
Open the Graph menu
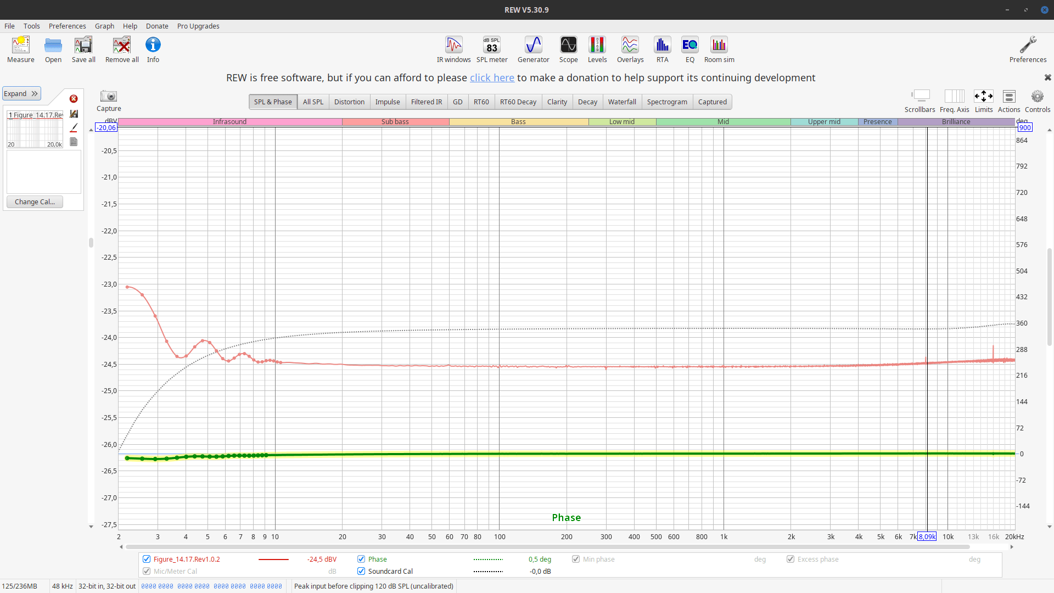[x=104, y=26]
